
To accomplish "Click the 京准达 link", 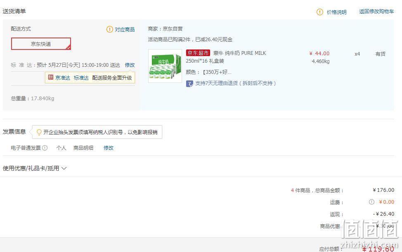I will tap(63, 78).
